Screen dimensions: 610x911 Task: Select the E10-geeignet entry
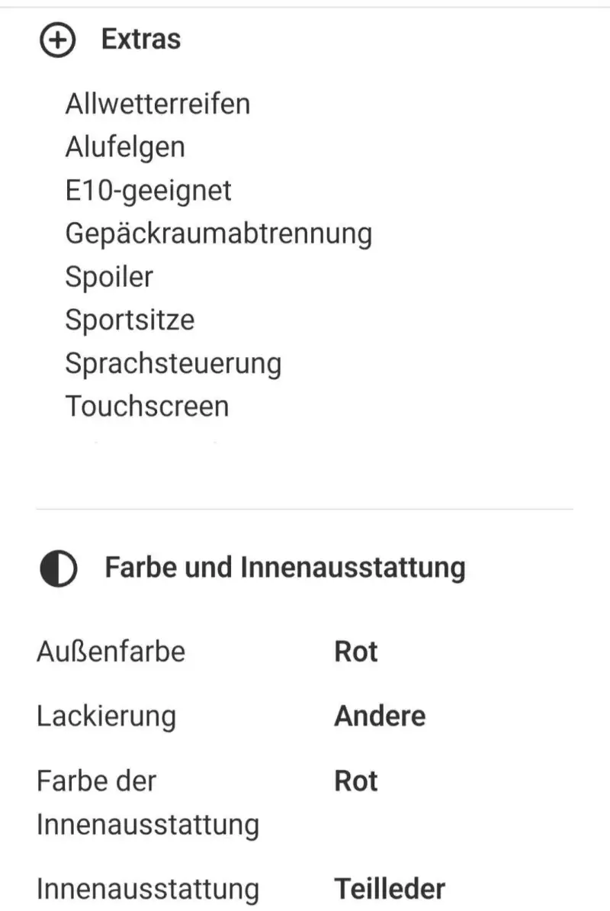(149, 191)
